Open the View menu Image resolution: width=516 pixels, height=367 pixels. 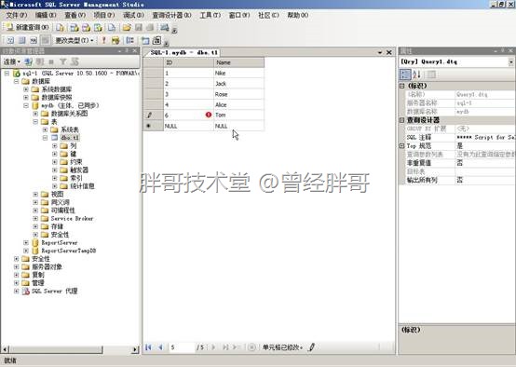coord(75,15)
